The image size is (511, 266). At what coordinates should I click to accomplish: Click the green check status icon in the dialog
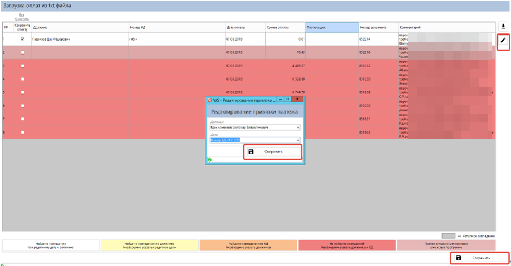(x=209, y=160)
